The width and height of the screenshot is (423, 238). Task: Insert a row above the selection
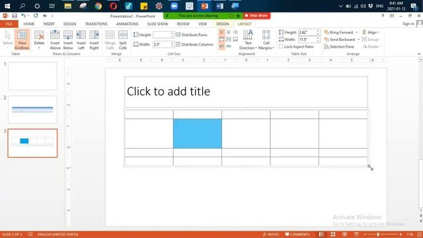click(55, 40)
